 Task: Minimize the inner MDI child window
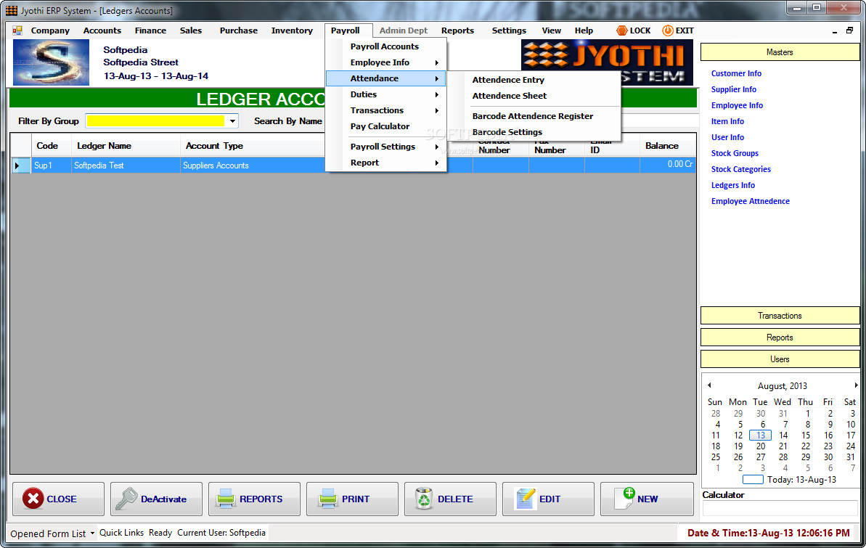pos(835,31)
